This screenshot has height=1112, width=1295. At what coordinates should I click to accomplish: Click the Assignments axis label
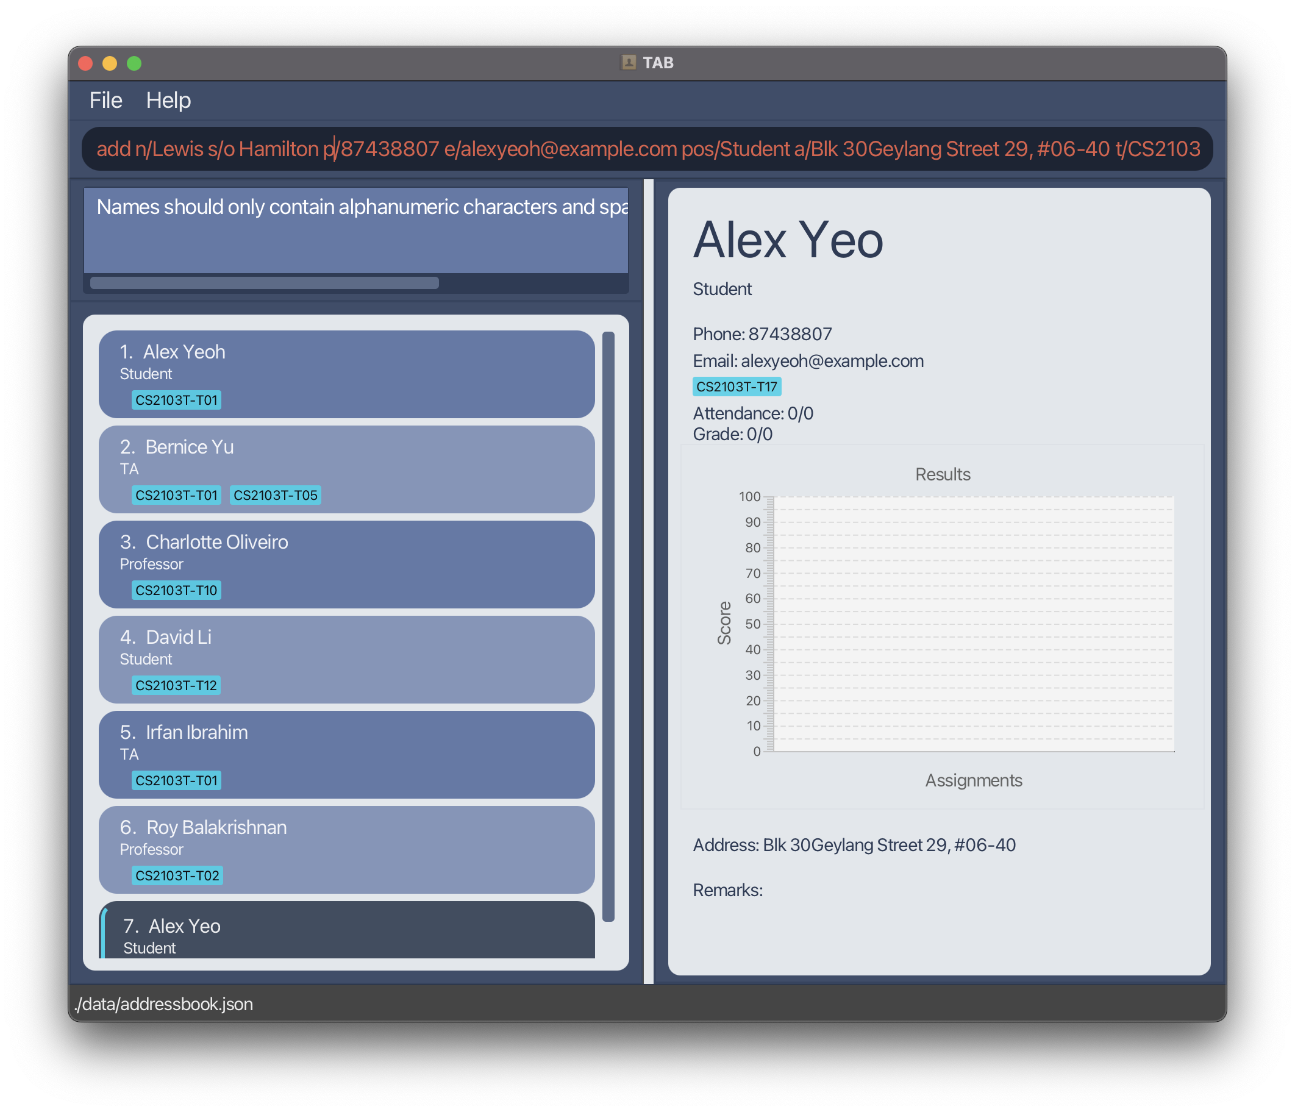coord(974,780)
